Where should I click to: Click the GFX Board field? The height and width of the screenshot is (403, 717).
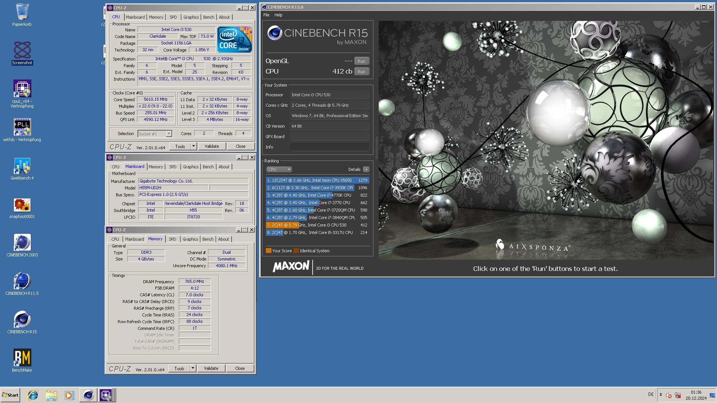click(x=329, y=137)
